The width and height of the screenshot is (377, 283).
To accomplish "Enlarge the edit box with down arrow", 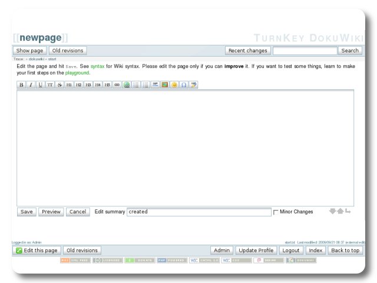I will pos(333,211).
